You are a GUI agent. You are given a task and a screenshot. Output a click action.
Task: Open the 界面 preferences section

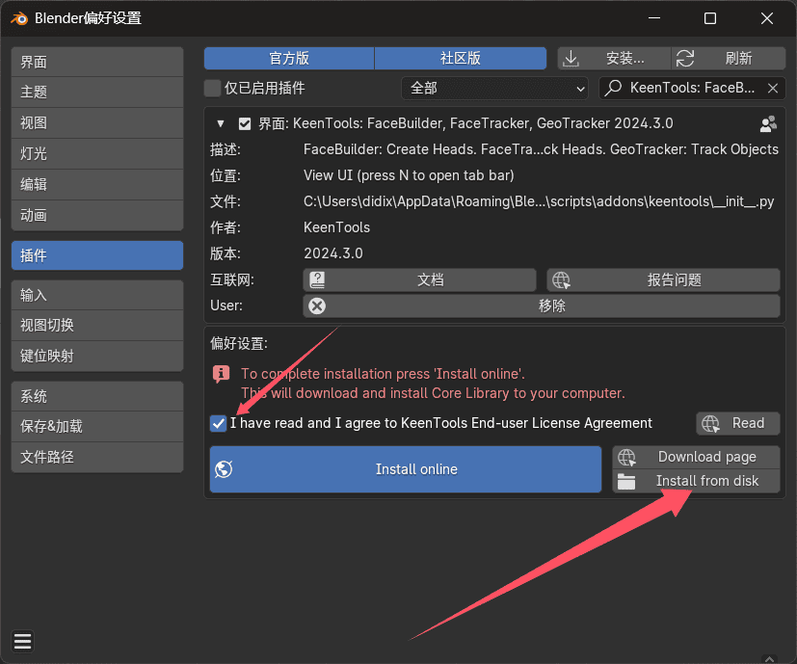tap(97, 62)
